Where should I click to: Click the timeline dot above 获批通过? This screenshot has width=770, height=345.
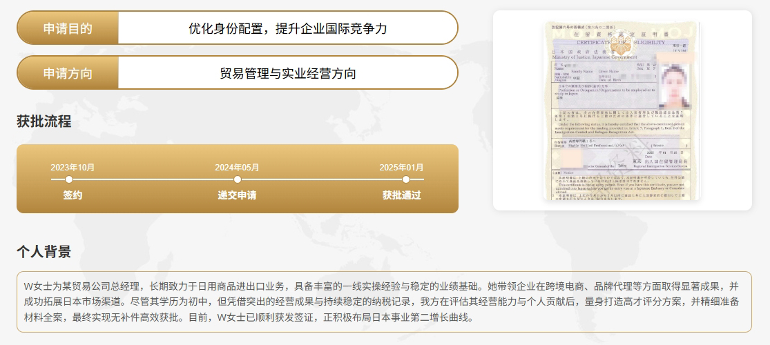coord(405,179)
